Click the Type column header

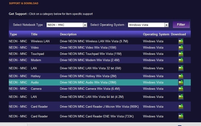pyautogui.click(x=13, y=34)
